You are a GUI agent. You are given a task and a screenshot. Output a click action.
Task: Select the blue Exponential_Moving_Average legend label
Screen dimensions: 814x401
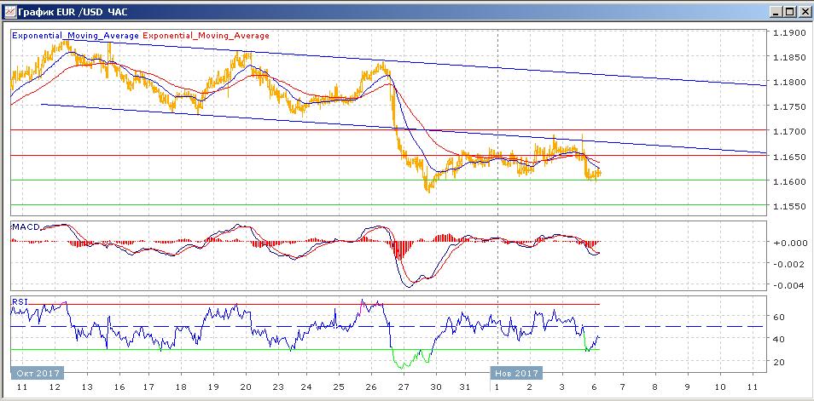coord(74,36)
